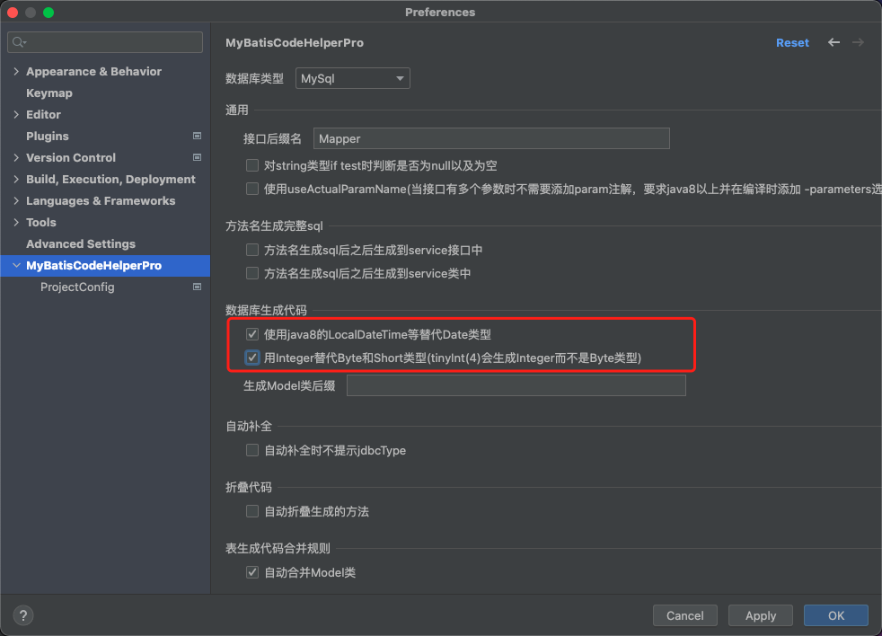
Task: Uncheck use Integer instead of Byte and Short
Action: (x=252, y=358)
